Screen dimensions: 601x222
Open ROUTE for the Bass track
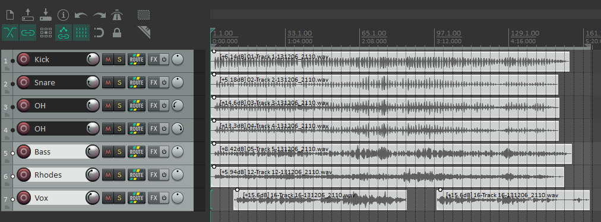pos(137,152)
